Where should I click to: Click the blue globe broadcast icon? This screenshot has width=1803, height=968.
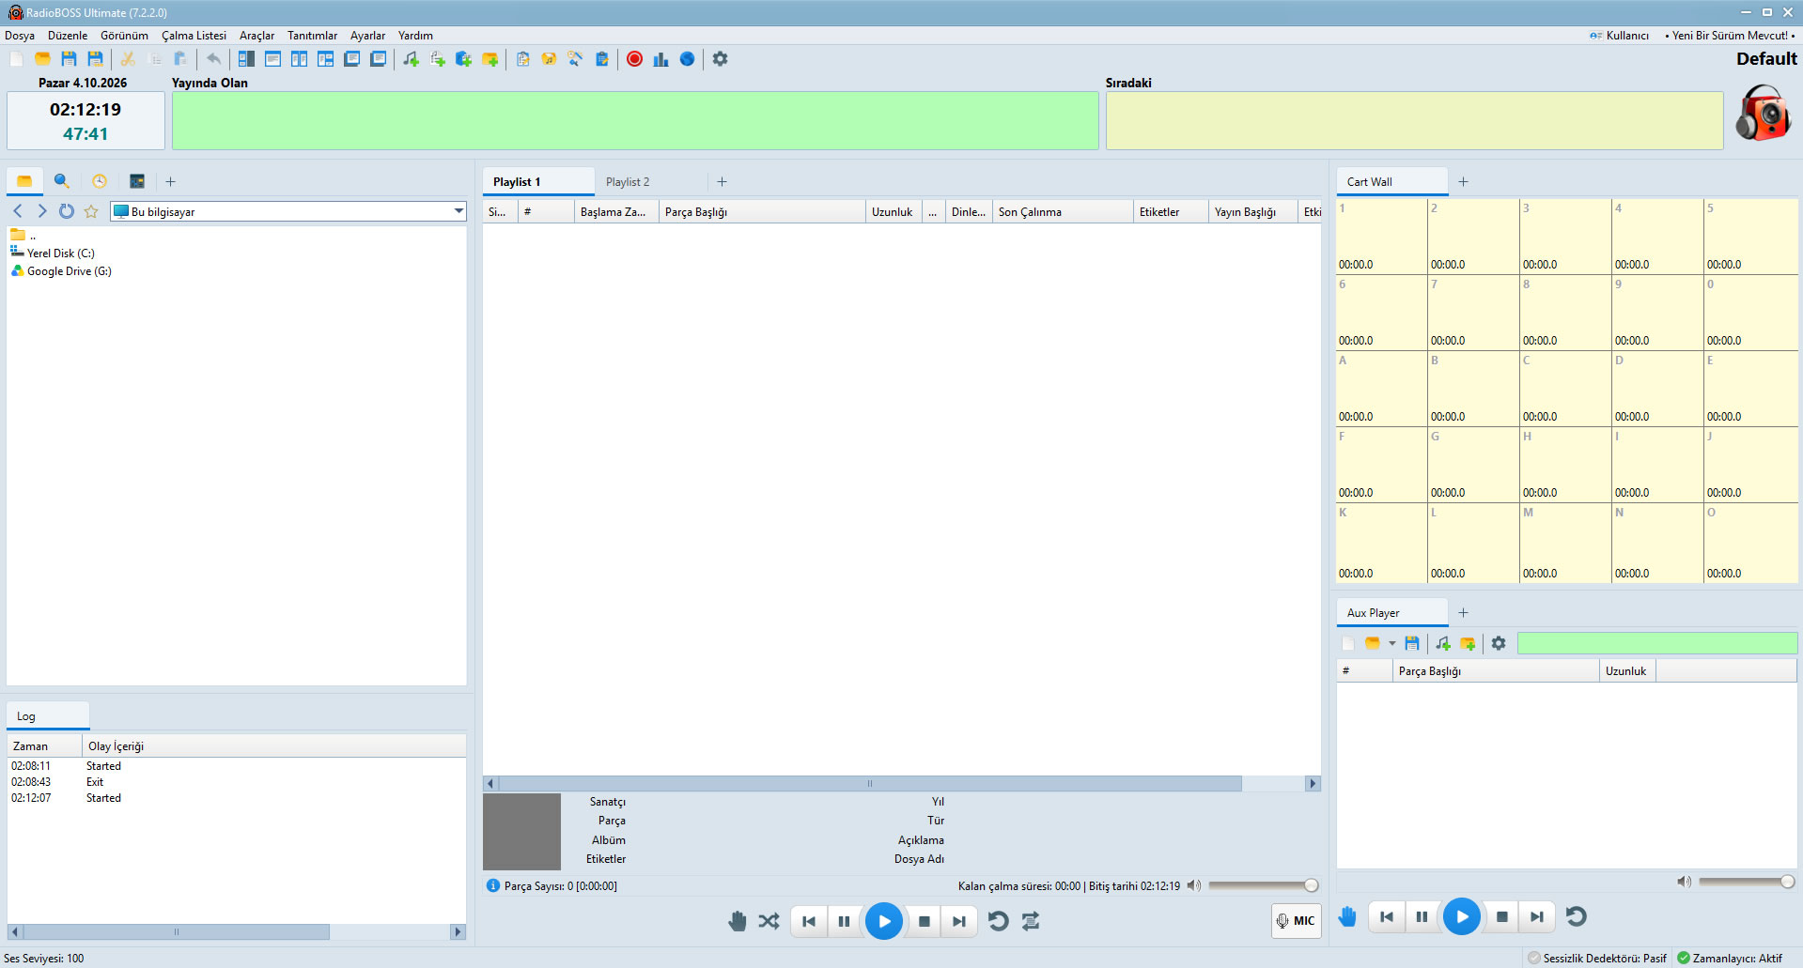pyautogui.click(x=687, y=59)
